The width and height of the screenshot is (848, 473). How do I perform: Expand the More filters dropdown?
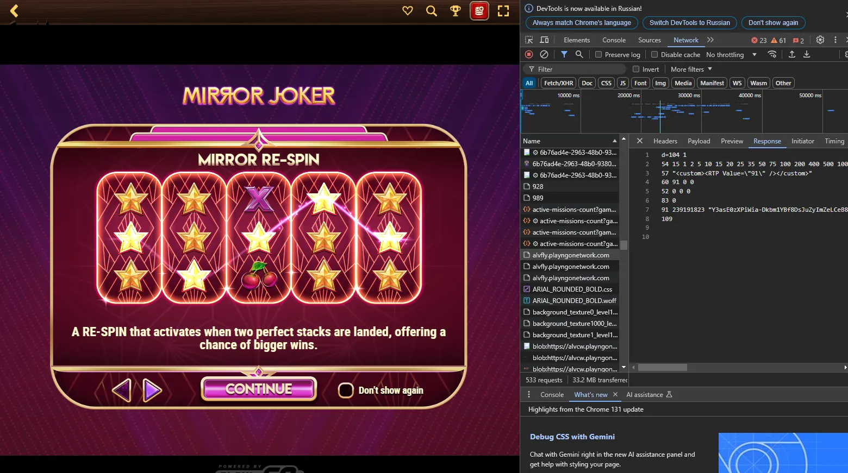[x=691, y=69]
